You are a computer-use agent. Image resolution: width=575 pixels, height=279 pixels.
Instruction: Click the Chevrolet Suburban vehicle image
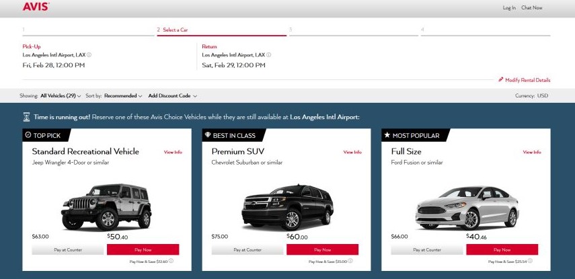click(x=288, y=206)
